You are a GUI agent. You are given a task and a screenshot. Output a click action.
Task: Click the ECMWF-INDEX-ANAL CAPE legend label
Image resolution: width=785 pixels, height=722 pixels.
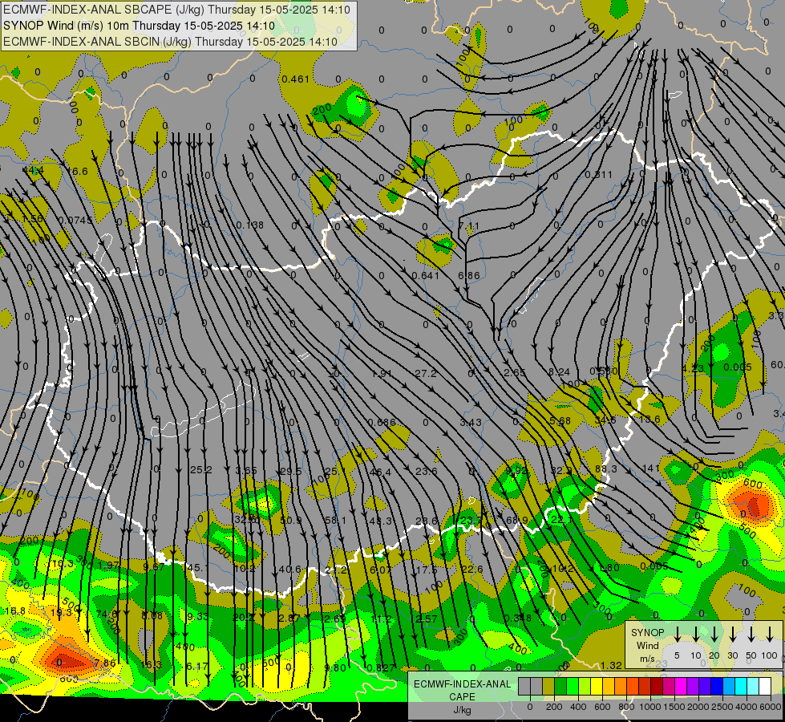462,696
